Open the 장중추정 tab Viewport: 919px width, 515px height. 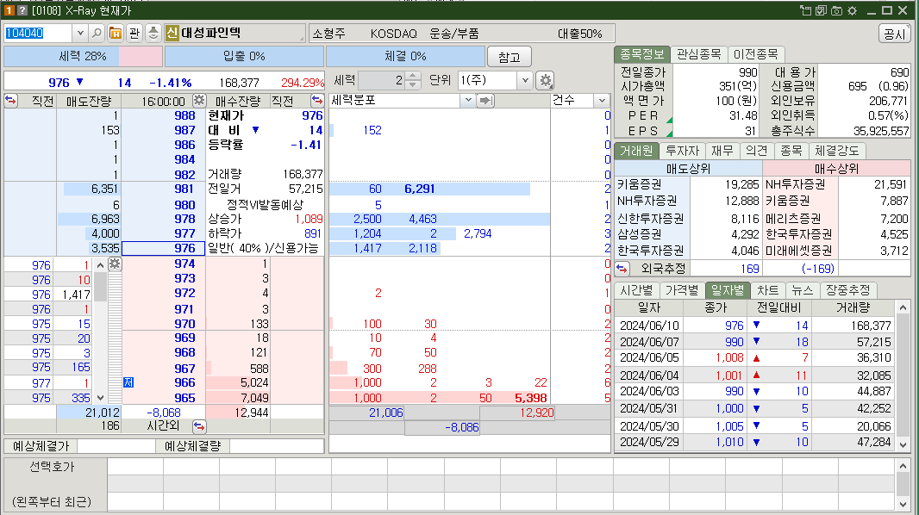pos(848,290)
